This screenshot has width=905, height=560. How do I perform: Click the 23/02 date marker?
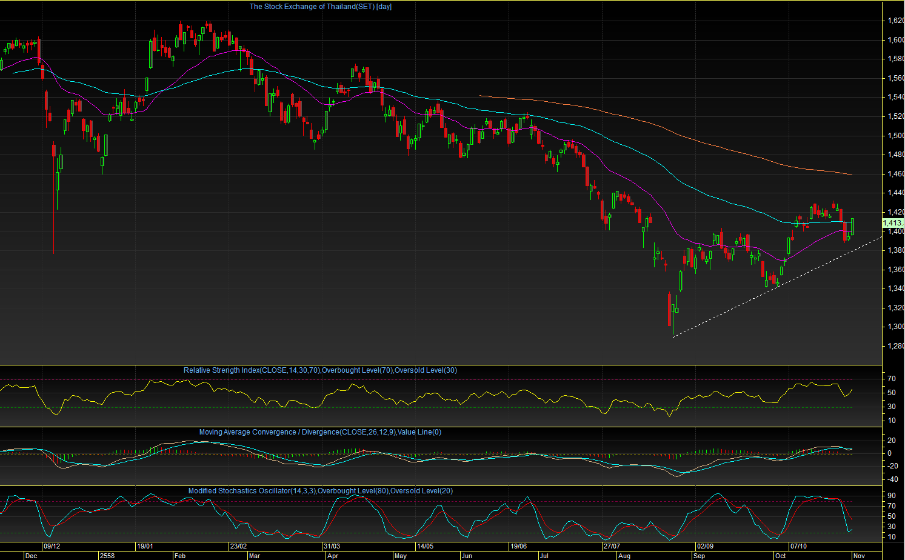pos(238,546)
